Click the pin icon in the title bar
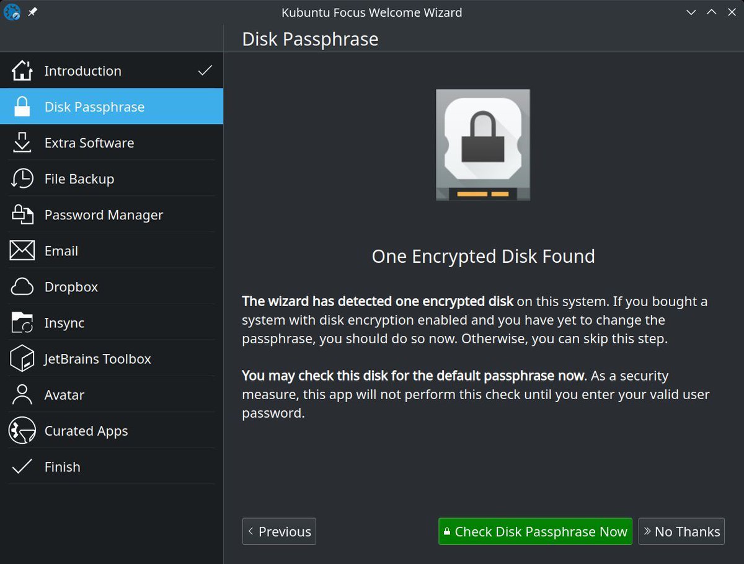The image size is (744, 564). 33,12
